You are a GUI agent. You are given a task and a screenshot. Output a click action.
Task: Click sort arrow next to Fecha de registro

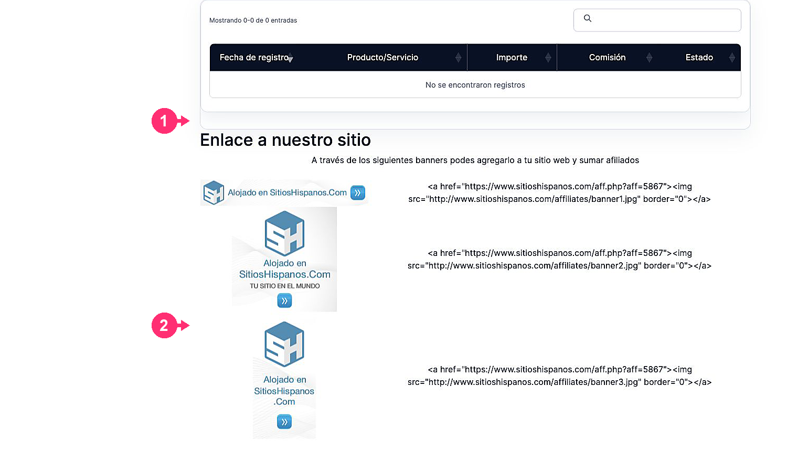pyautogui.click(x=290, y=59)
